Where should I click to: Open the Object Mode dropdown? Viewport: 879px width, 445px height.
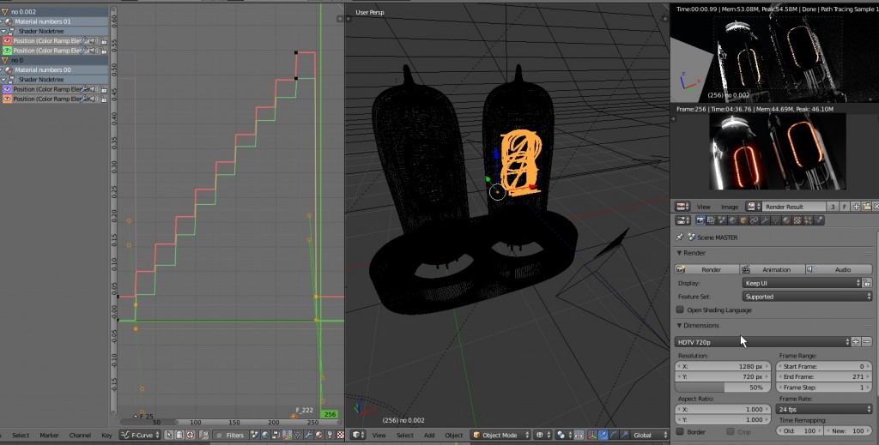pyautogui.click(x=500, y=436)
